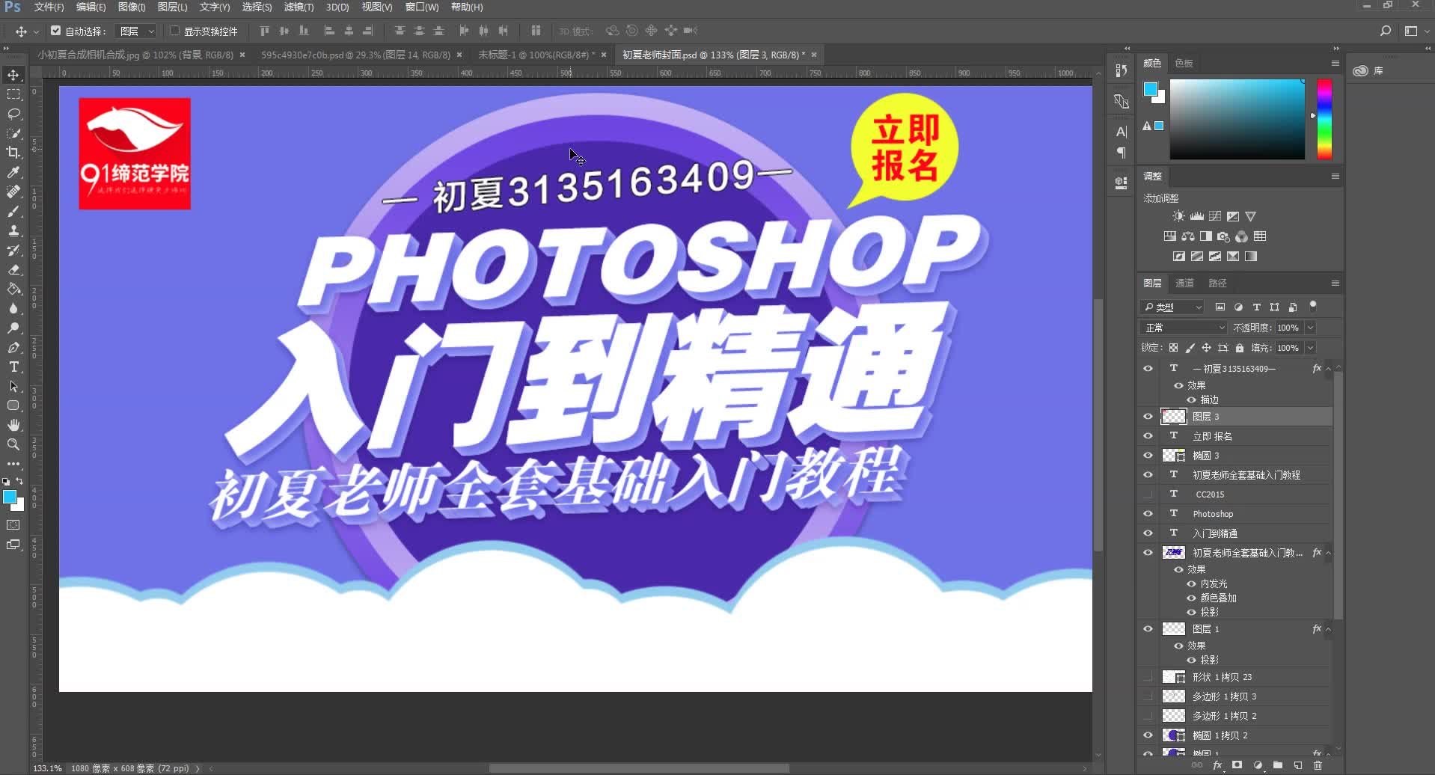Viewport: 1435px width, 775px height.
Task: Collapse the effects list of 图层 1
Action: pos(1330,628)
